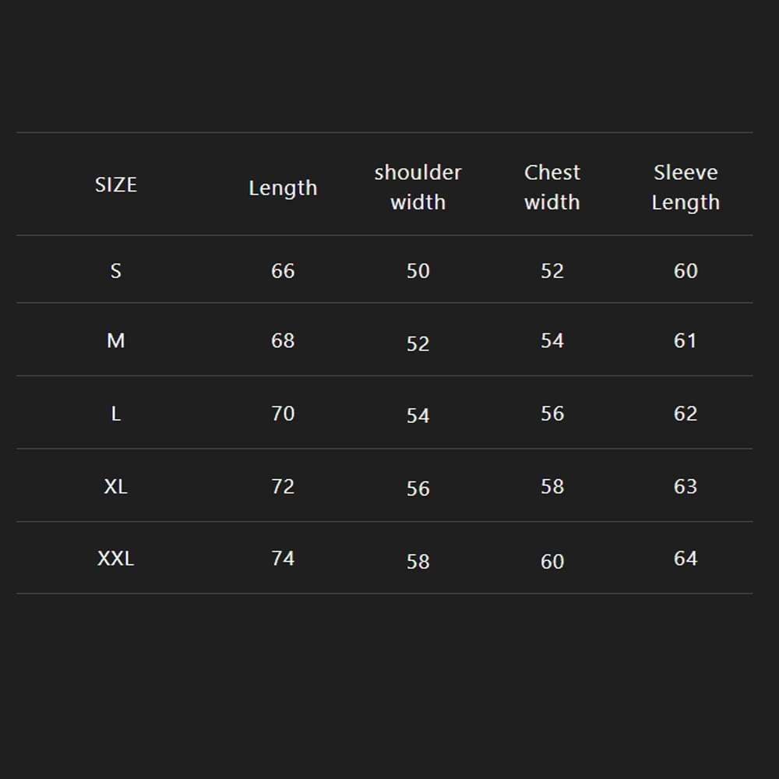Click the XL size row label
The width and height of the screenshot is (779, 779).
point(115,486)
